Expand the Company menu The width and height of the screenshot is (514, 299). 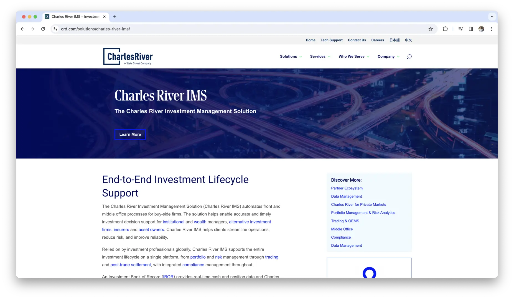tap(389, 56)
